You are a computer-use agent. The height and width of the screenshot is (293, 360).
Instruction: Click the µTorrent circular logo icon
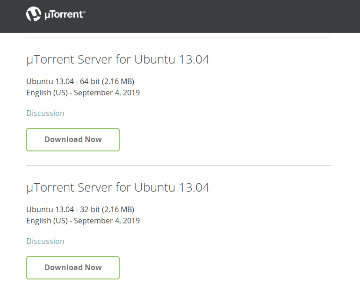(x=34, y=14)
